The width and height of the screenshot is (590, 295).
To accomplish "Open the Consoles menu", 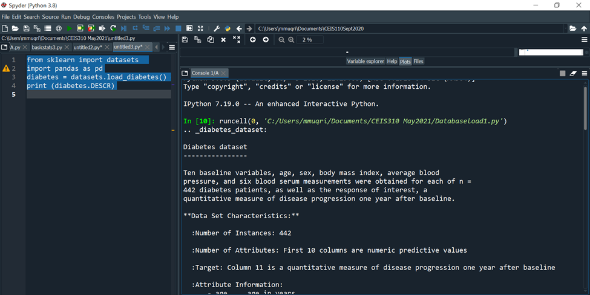I will click(x=103, y=17).
